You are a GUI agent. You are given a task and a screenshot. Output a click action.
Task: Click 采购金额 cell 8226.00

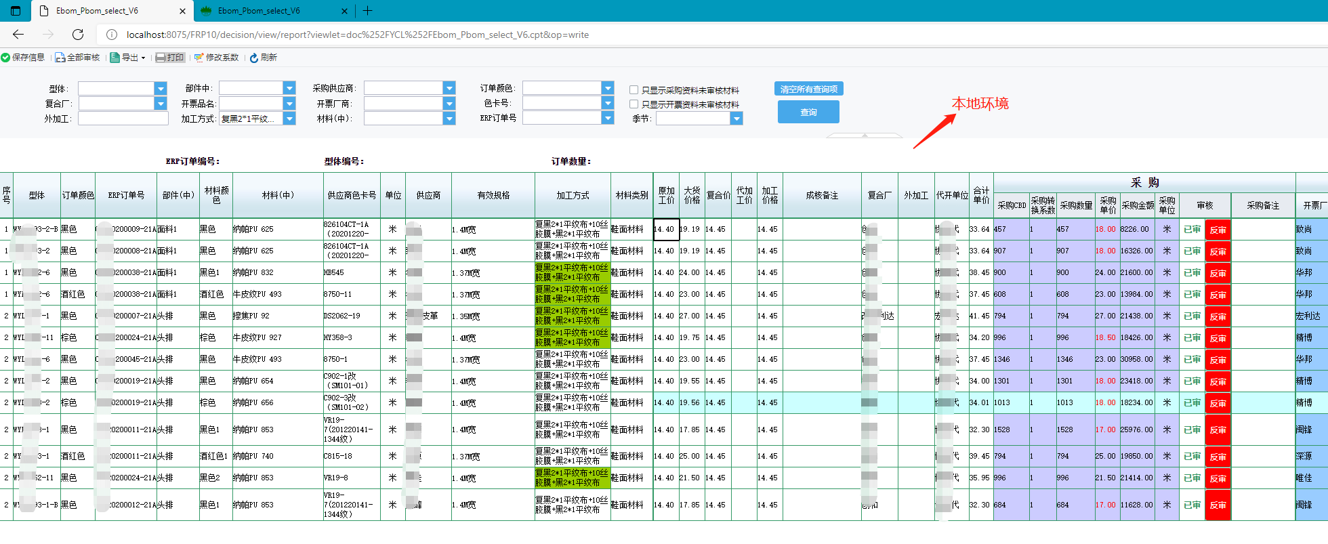1137,230
